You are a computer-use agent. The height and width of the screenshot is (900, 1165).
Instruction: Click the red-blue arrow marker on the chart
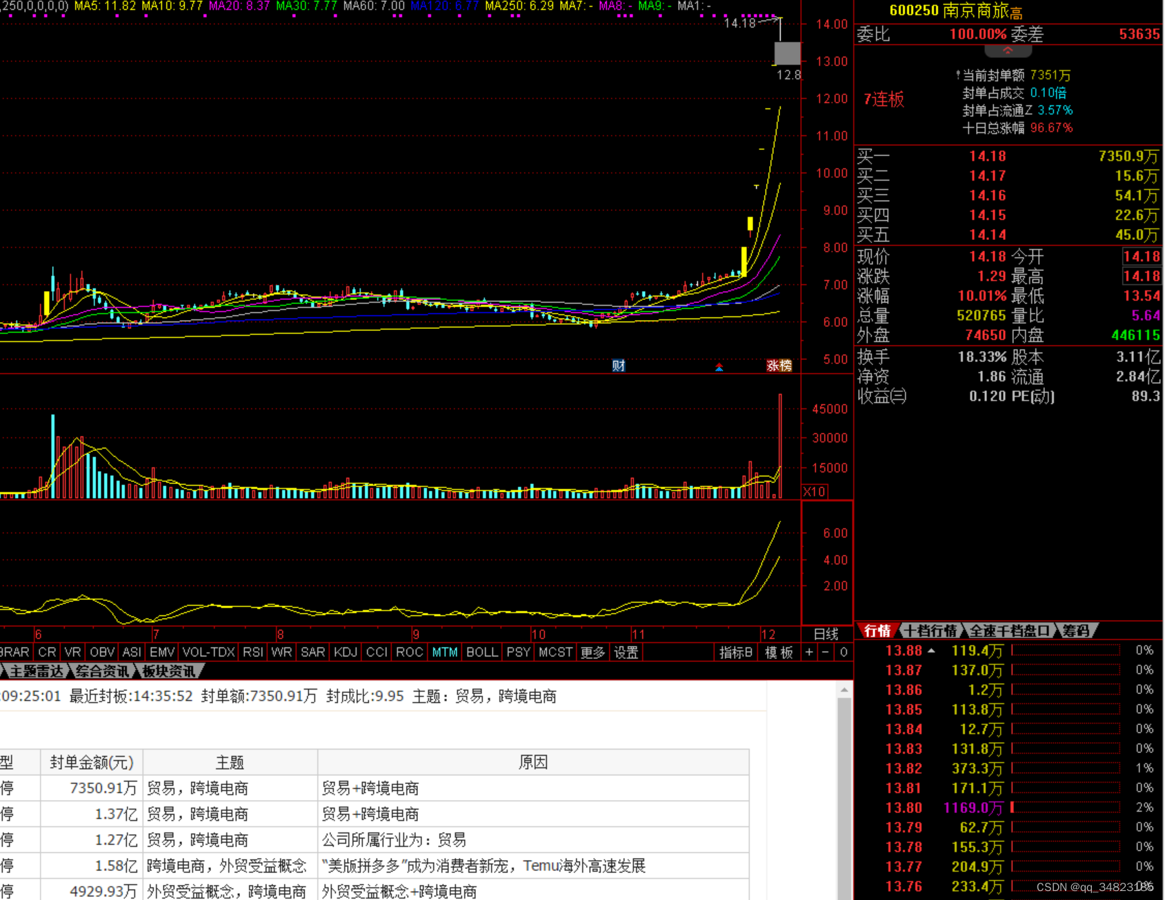(719, 367)
